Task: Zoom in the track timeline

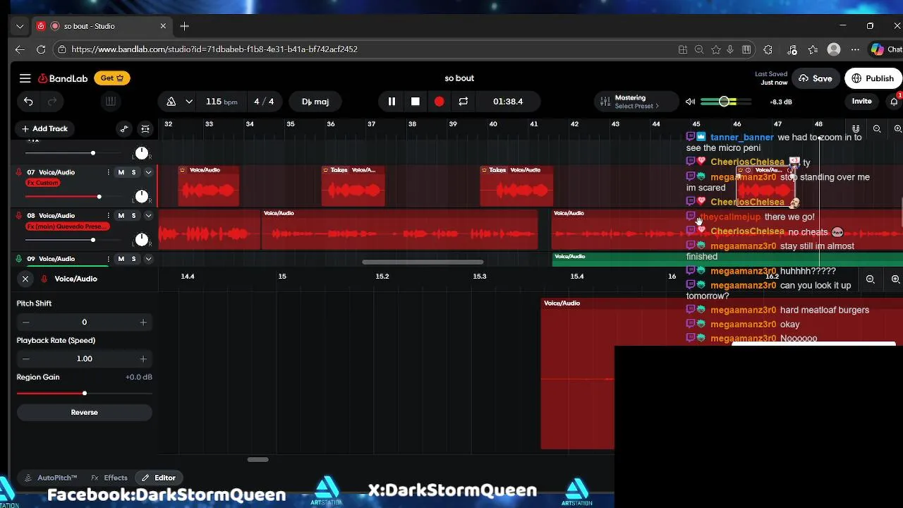Action: coord(897,128)
